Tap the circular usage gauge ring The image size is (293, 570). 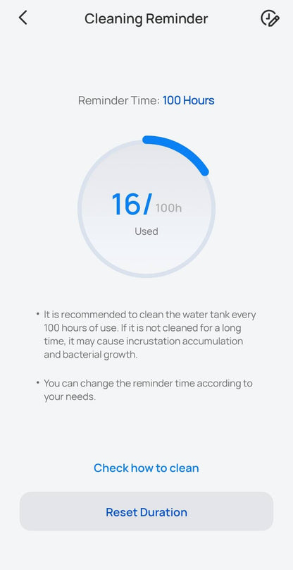click(x=146, y=209)
